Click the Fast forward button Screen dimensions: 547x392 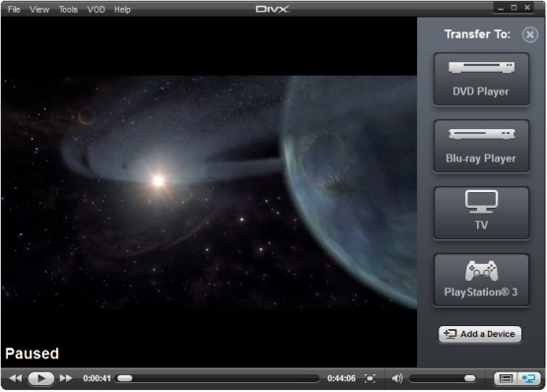pyautogui.click(x=66, y=378)
